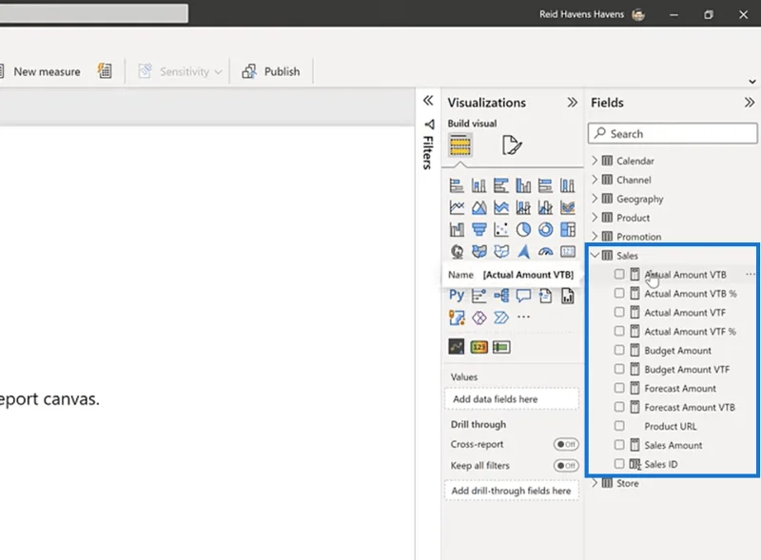Collapse the Visualizations pane
Image resolution: width=761 pixels, height=560 pixels.
click(573, 103)
